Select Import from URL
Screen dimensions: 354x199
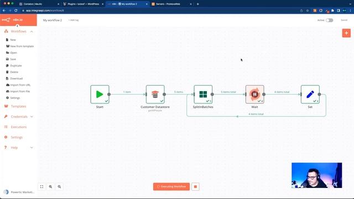coord(20,85)
